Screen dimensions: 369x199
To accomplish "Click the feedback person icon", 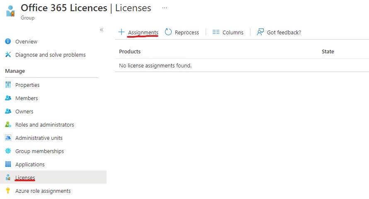I will pos(260,32).
